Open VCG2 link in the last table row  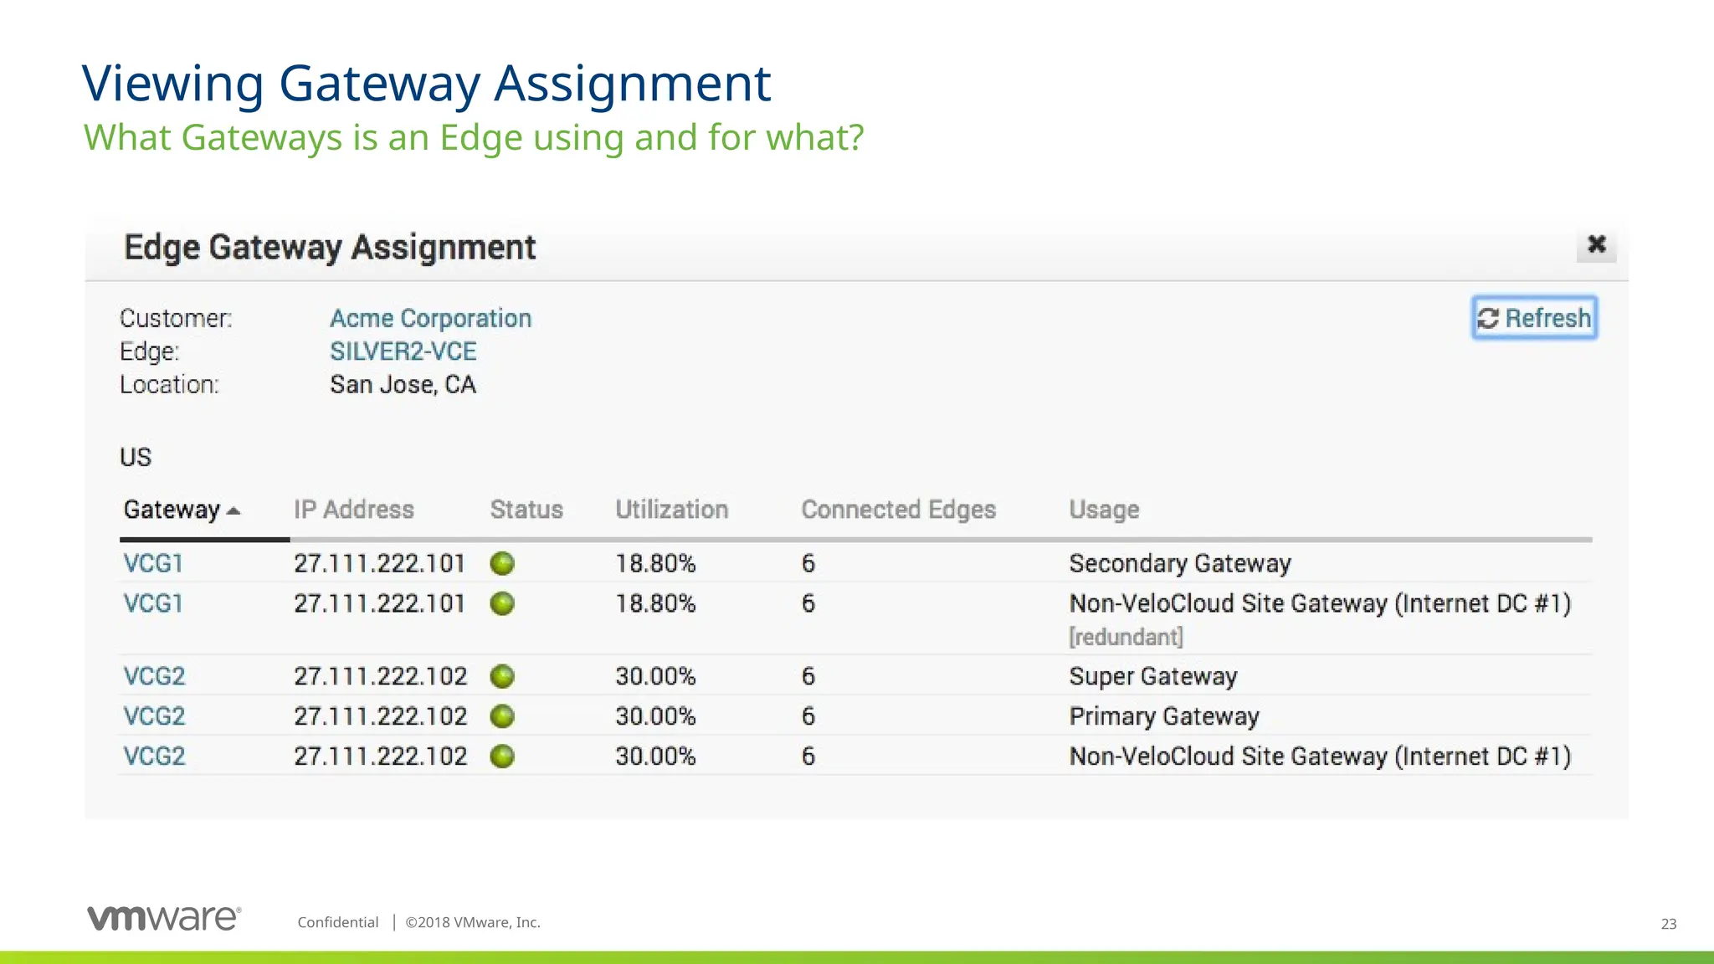(154, 756)
